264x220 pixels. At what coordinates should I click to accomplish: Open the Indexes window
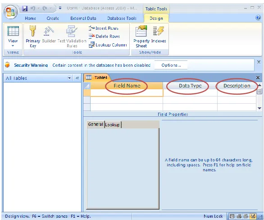(x=159, y=34)
